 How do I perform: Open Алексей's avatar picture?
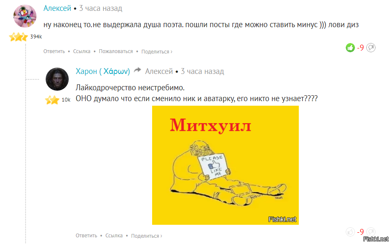tap(25, 16)
